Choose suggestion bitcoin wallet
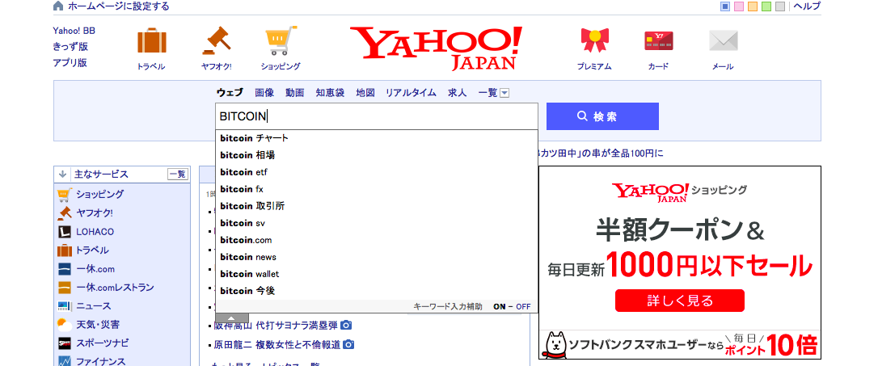This screenshot has height=366, width=878. 377,274
